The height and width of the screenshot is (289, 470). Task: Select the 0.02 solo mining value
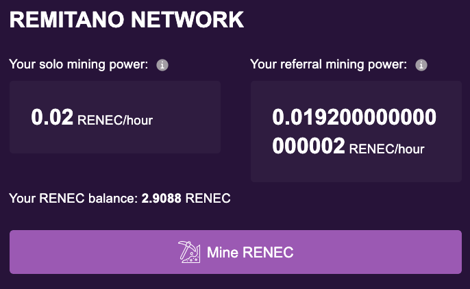[x=52, y=117]
